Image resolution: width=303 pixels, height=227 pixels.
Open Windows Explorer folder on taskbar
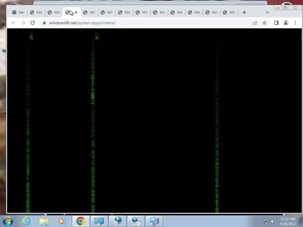tap(44, 221)
